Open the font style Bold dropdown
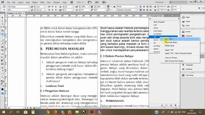Viewport: 205px width, 115px height. [19, 10]
